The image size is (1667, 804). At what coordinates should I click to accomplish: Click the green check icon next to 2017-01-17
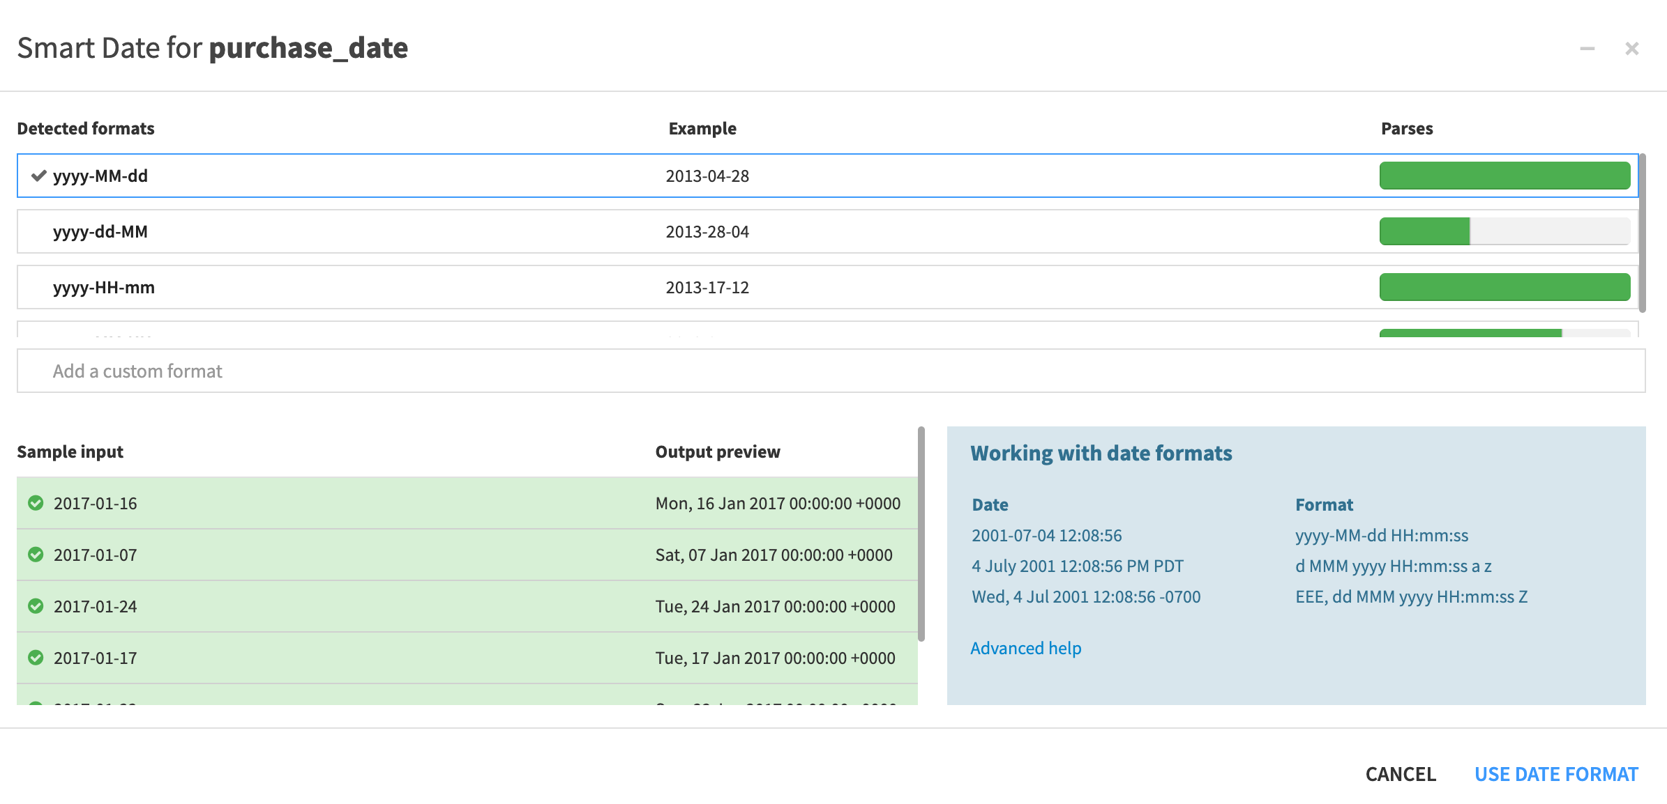click(x=36, y=657)
